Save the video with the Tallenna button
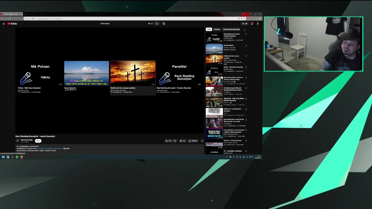Viewport: 372px width, 209px height. tap(193, 141)
